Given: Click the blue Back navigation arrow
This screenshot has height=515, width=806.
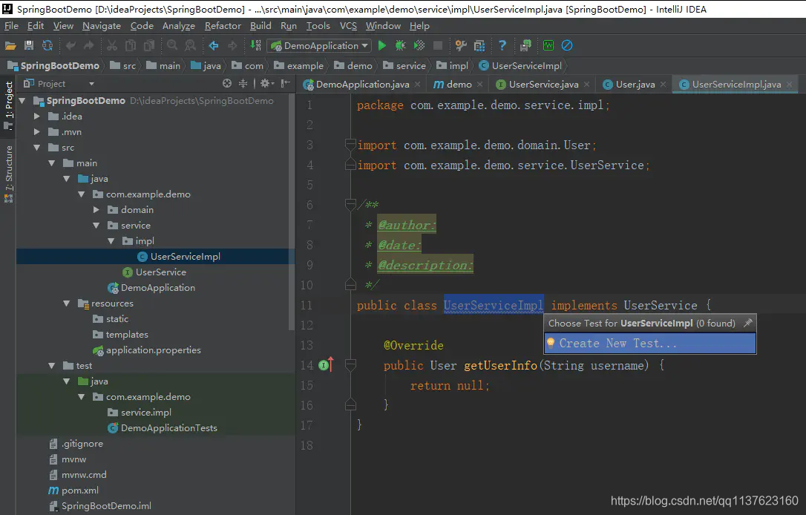Looking at the screenshot, I should click(x=214, y=46).
